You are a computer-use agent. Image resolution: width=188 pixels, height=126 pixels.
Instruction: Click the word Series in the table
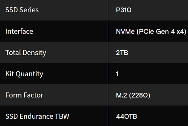pos(29,10)
